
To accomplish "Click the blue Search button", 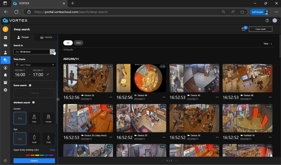I will pyautogui.click(x=34, y=161).
